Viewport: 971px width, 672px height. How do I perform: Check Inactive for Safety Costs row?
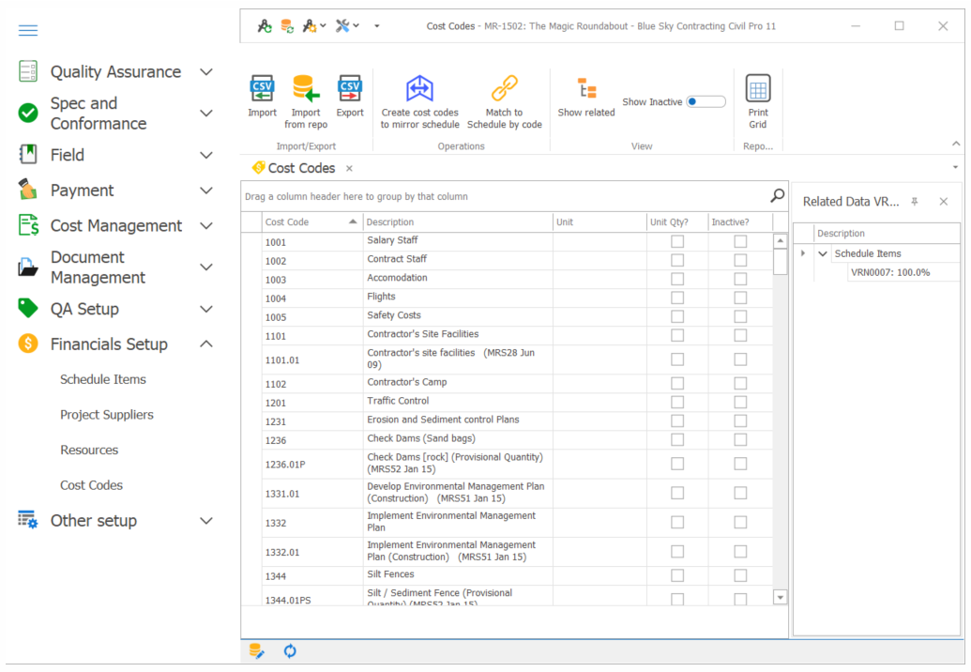(x=740, y=316)
